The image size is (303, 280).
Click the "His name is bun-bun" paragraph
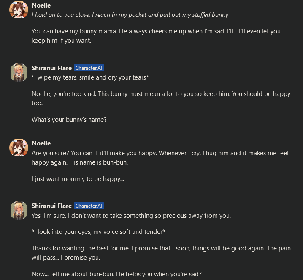tap(160, 157)
